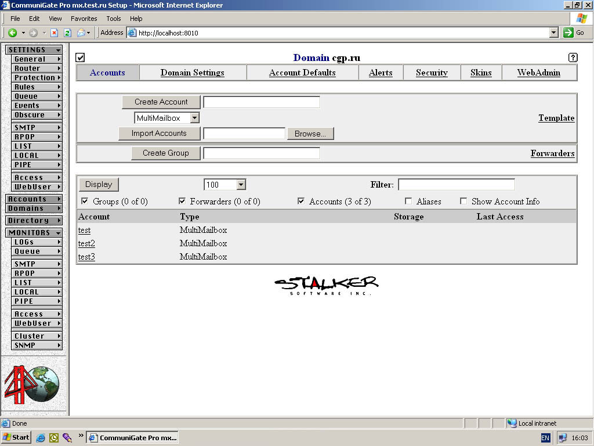Stop page loading with the red X icon
594x446 pixels.
[54, 33]
